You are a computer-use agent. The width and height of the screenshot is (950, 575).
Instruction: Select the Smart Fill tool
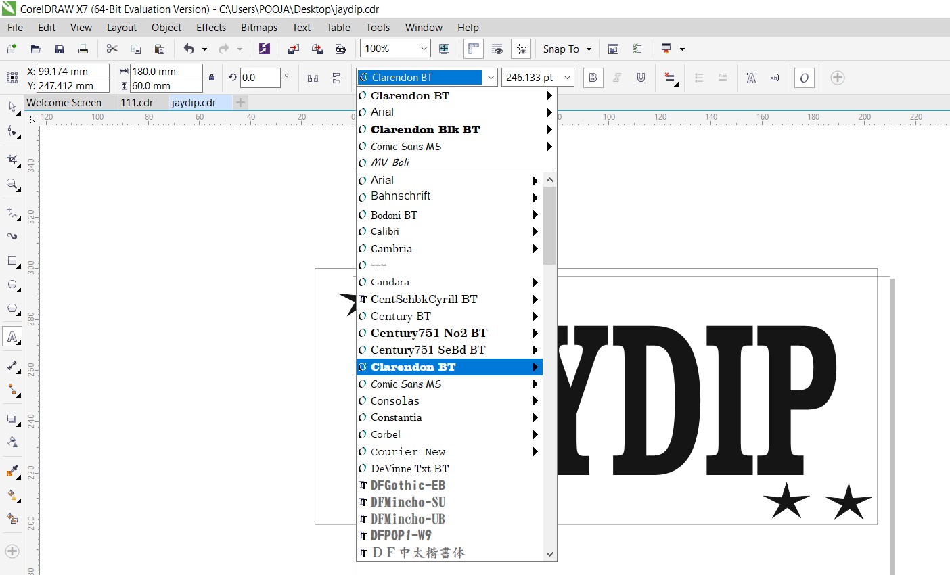coord(12,519)
